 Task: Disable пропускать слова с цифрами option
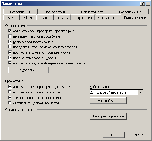point(10,58)
